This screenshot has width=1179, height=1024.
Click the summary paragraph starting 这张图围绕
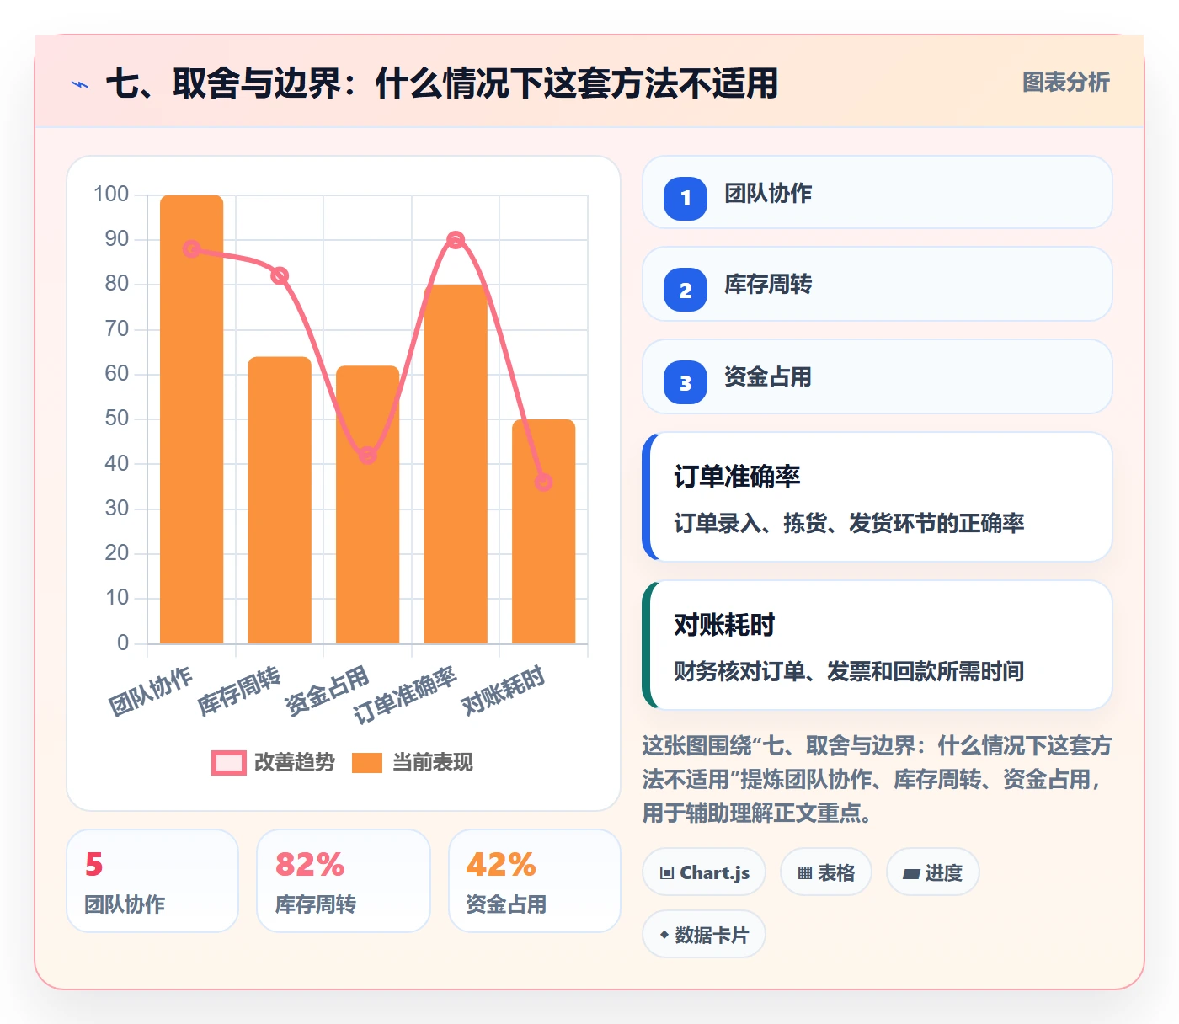877,779
